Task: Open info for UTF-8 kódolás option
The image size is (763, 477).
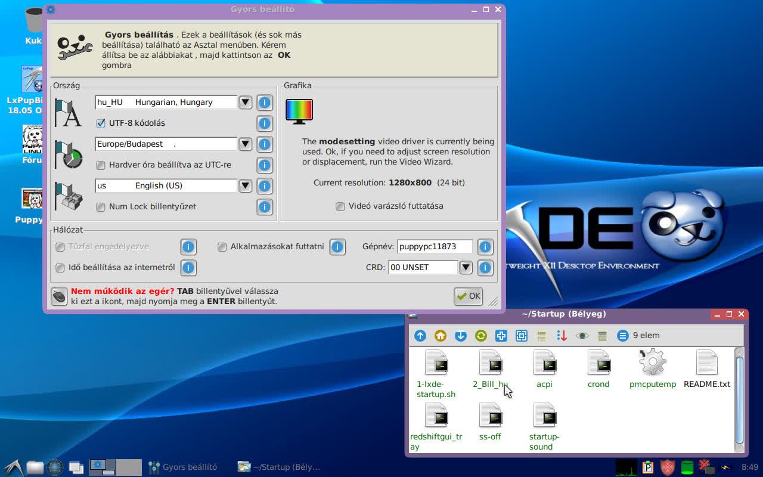Action: 265,123
